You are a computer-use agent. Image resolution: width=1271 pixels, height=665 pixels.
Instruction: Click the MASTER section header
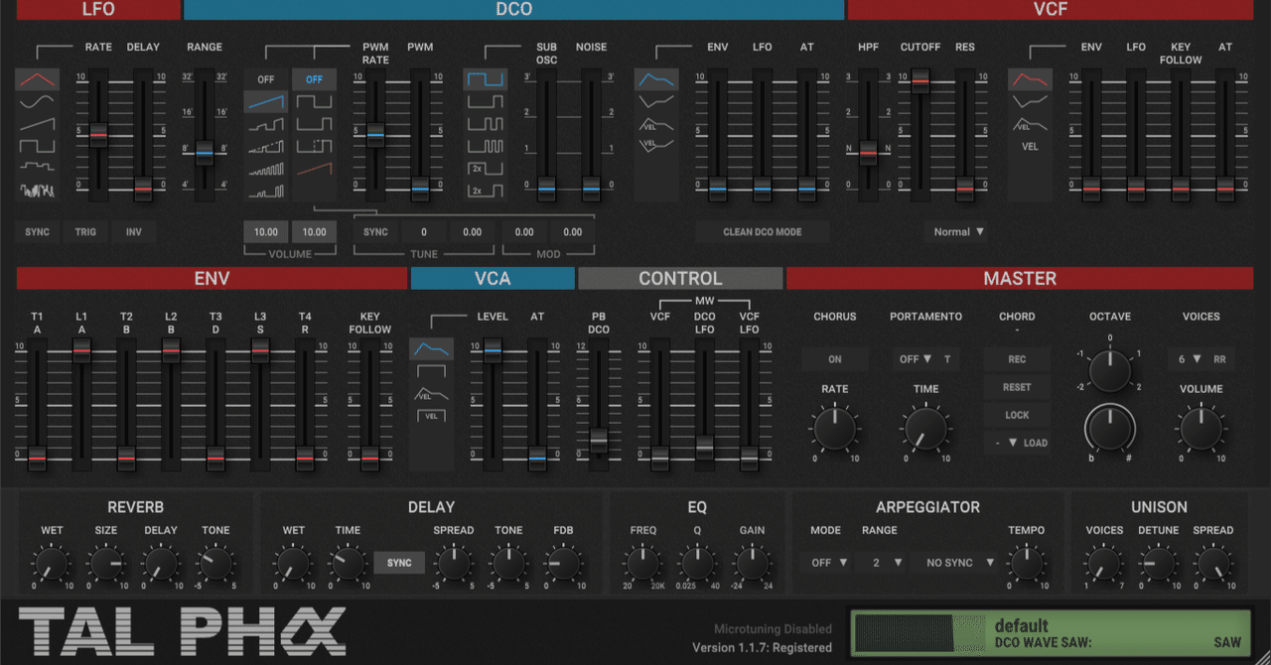(1020, 278)
